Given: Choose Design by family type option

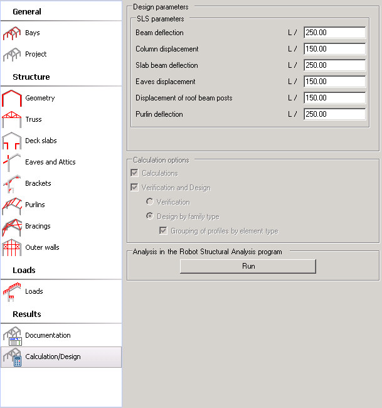Looking at the screenshot, I should pos(149,217).
